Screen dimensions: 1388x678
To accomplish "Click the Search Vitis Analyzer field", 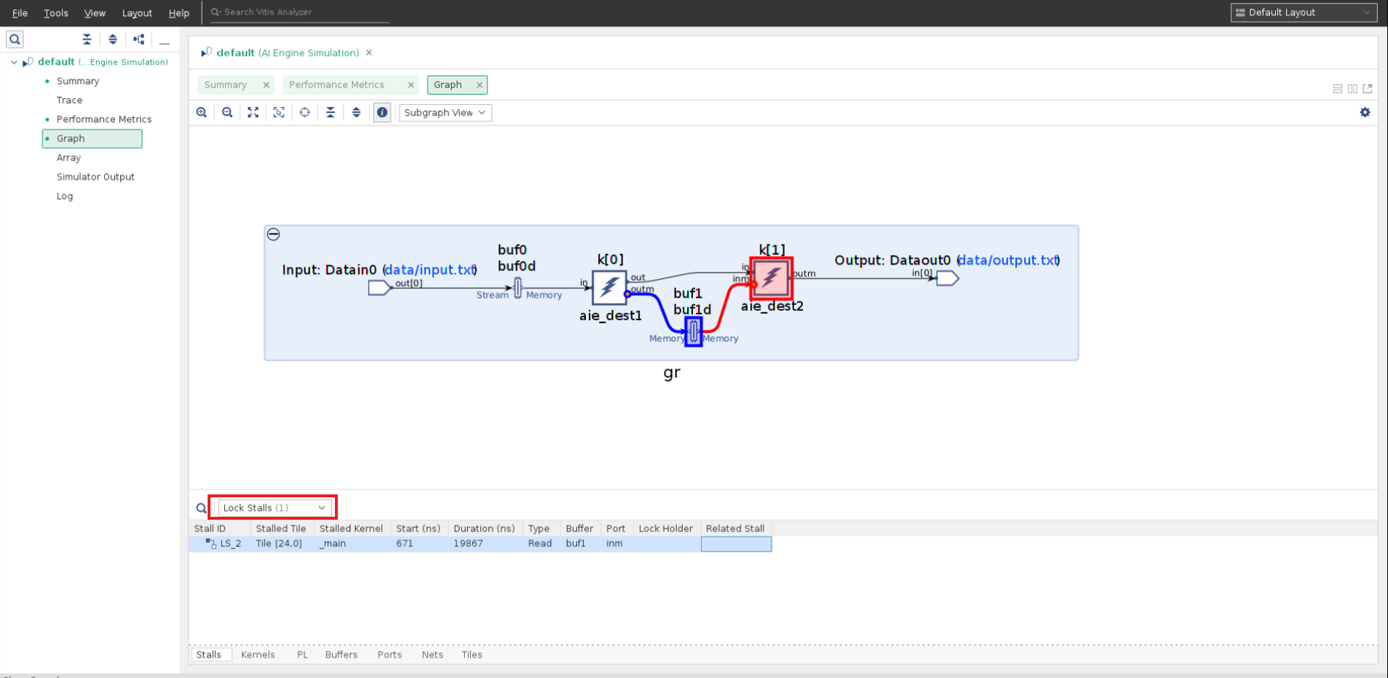I will click(299, 12).
